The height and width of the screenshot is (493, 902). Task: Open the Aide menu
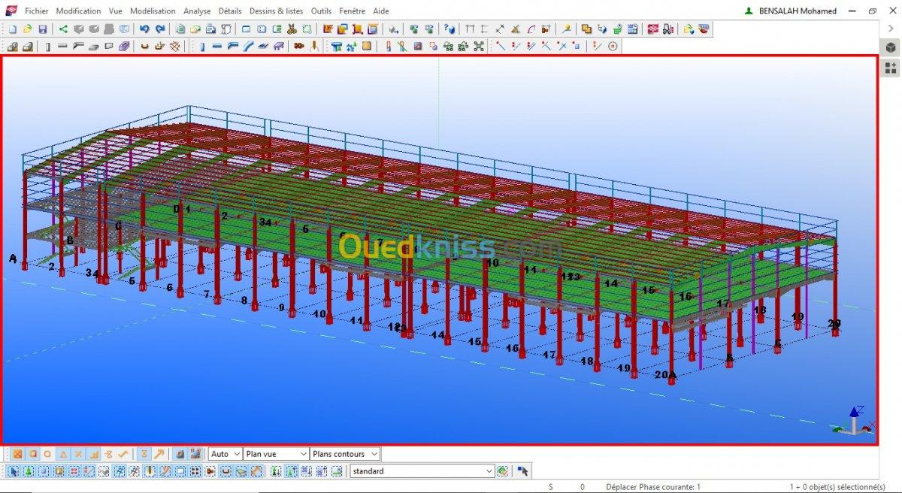381,11
